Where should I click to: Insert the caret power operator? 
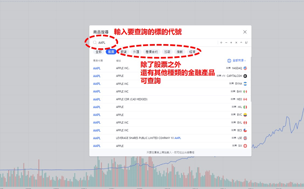click(x=241, y=42)
